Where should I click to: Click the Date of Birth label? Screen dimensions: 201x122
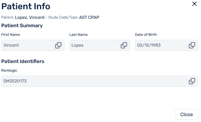click(146, 35)
